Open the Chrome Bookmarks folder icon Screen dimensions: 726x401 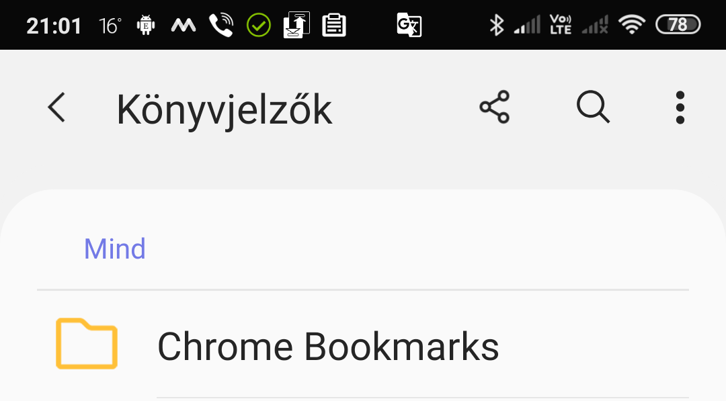(87, 344)
